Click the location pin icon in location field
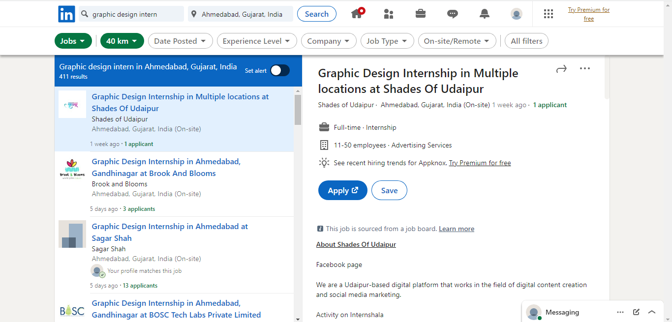The height and width of the screenshot is (322, 672). (x=194, y=14)
